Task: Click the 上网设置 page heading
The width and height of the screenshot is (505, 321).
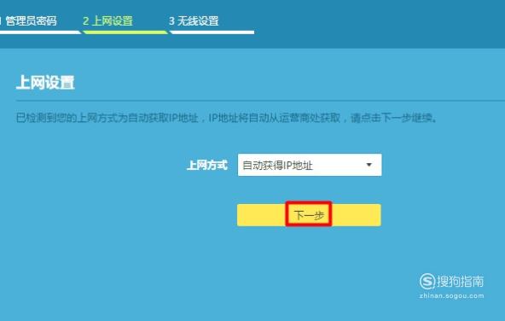Action: click(x=45, y=83)
